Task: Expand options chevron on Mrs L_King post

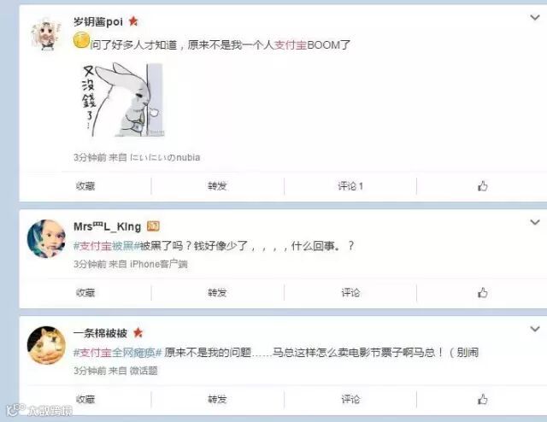Action: pyautogui.click(x=535, y=222)
